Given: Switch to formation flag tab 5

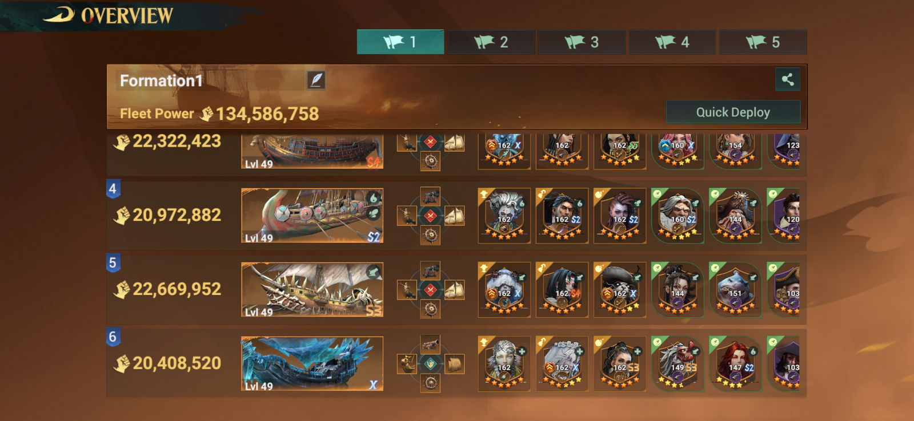Looking at the screenshot, I should [763, 42].
